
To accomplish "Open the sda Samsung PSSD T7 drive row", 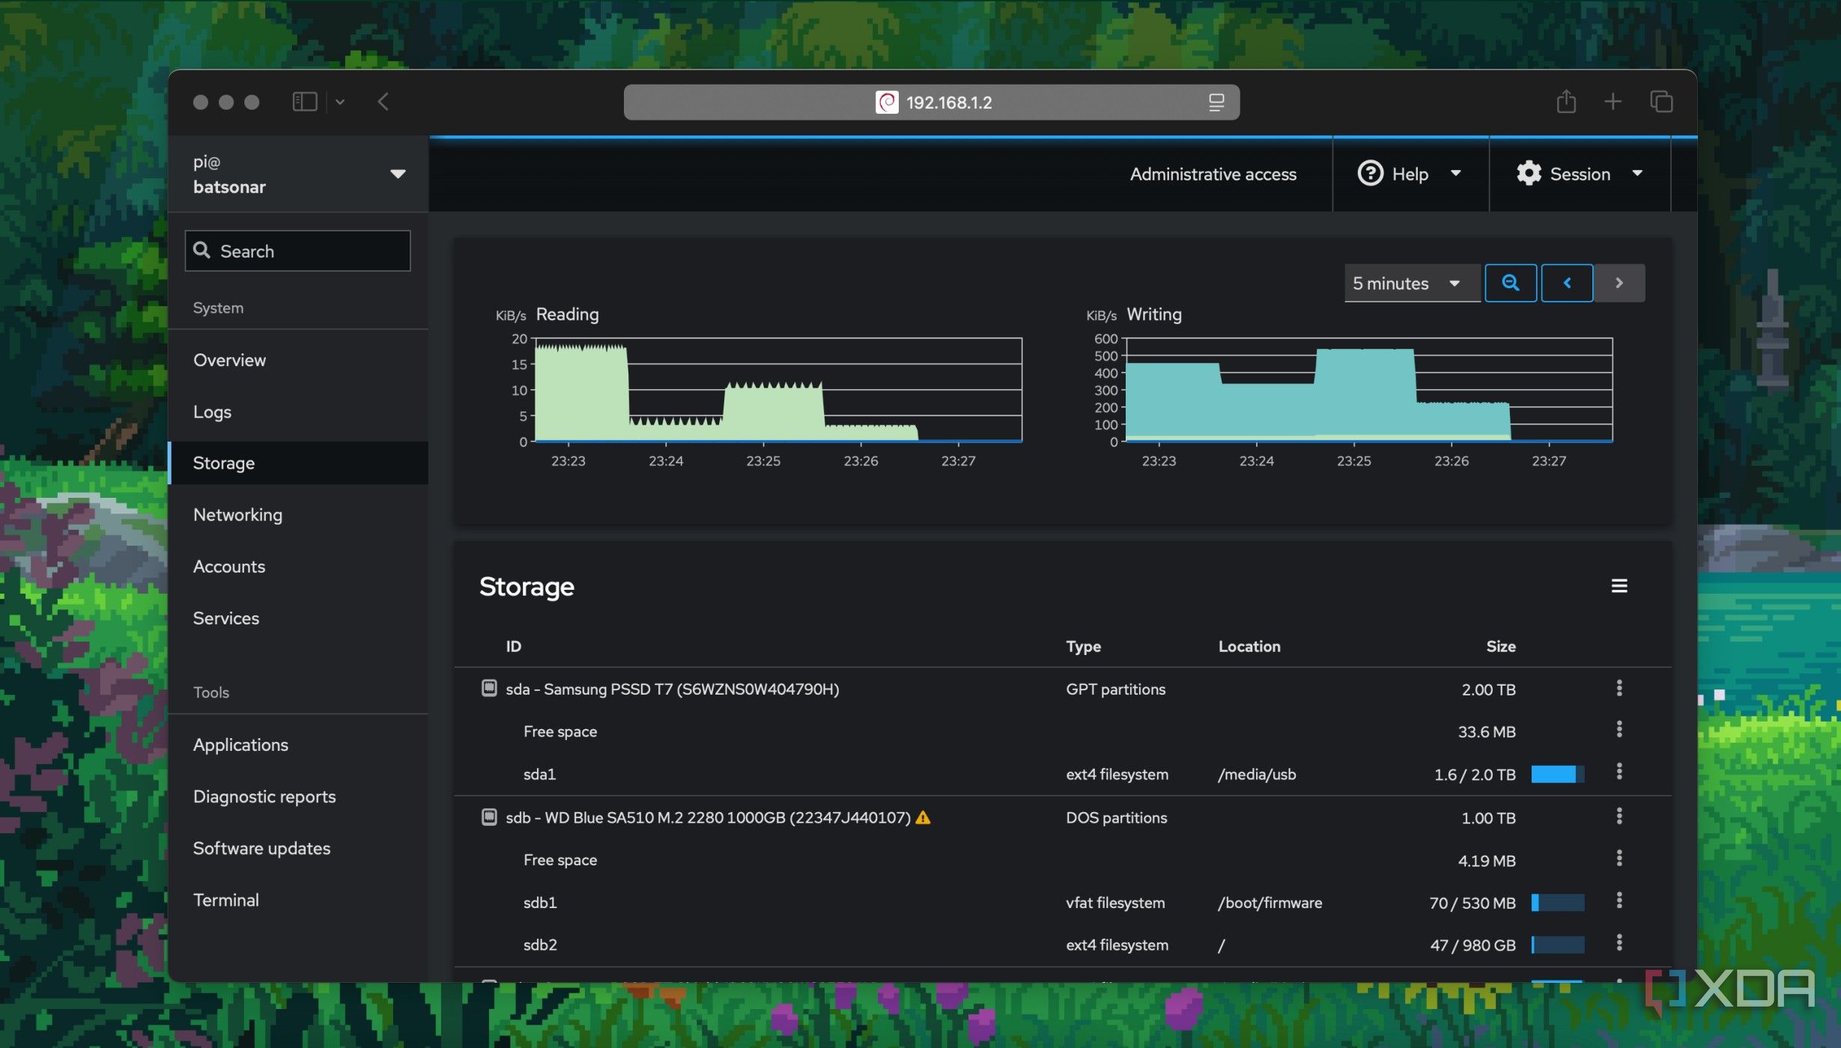I will pos(1062,689).
